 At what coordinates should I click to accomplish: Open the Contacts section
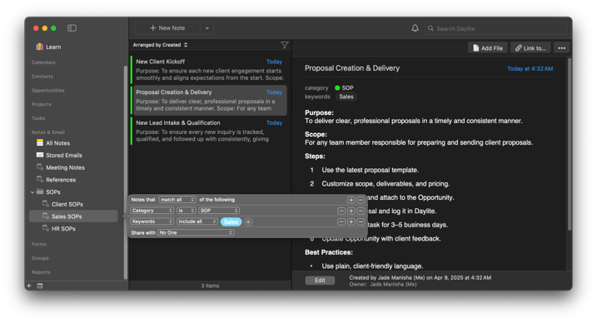pyautogui.click(x=42, y=77)
